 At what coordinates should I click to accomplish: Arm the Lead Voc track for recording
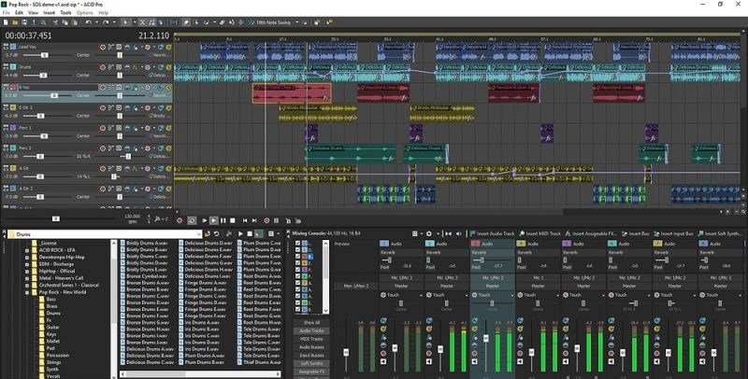[103, 47]
